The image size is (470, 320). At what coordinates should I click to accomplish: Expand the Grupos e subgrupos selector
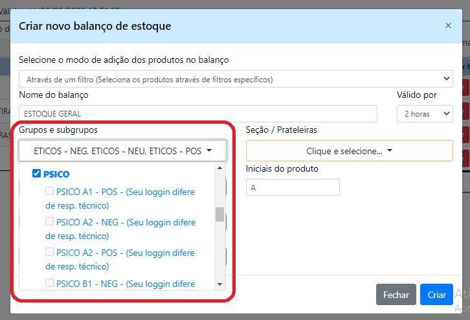click(123, 151)
